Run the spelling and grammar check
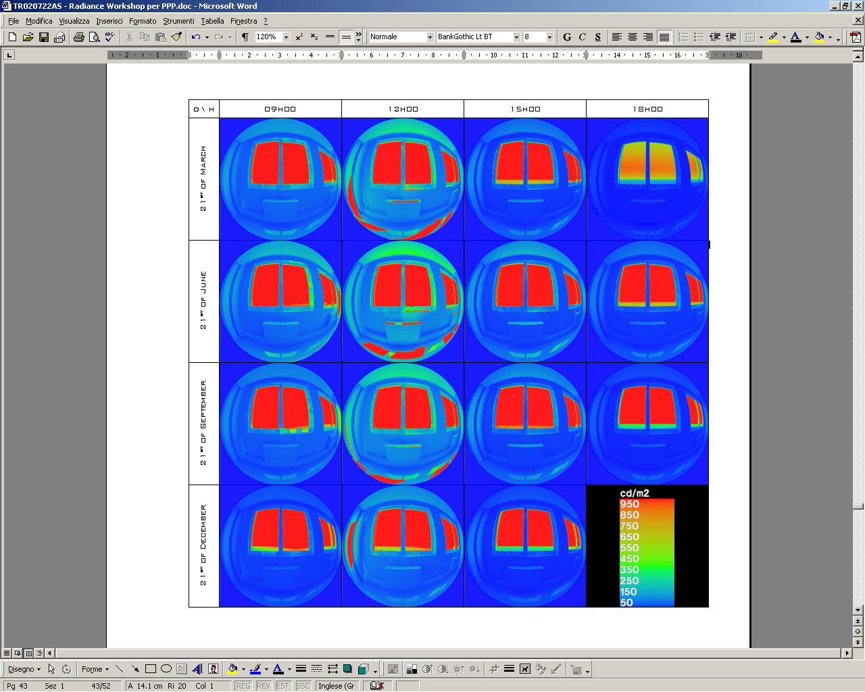865x692 pixels. [x=110, y=37]
